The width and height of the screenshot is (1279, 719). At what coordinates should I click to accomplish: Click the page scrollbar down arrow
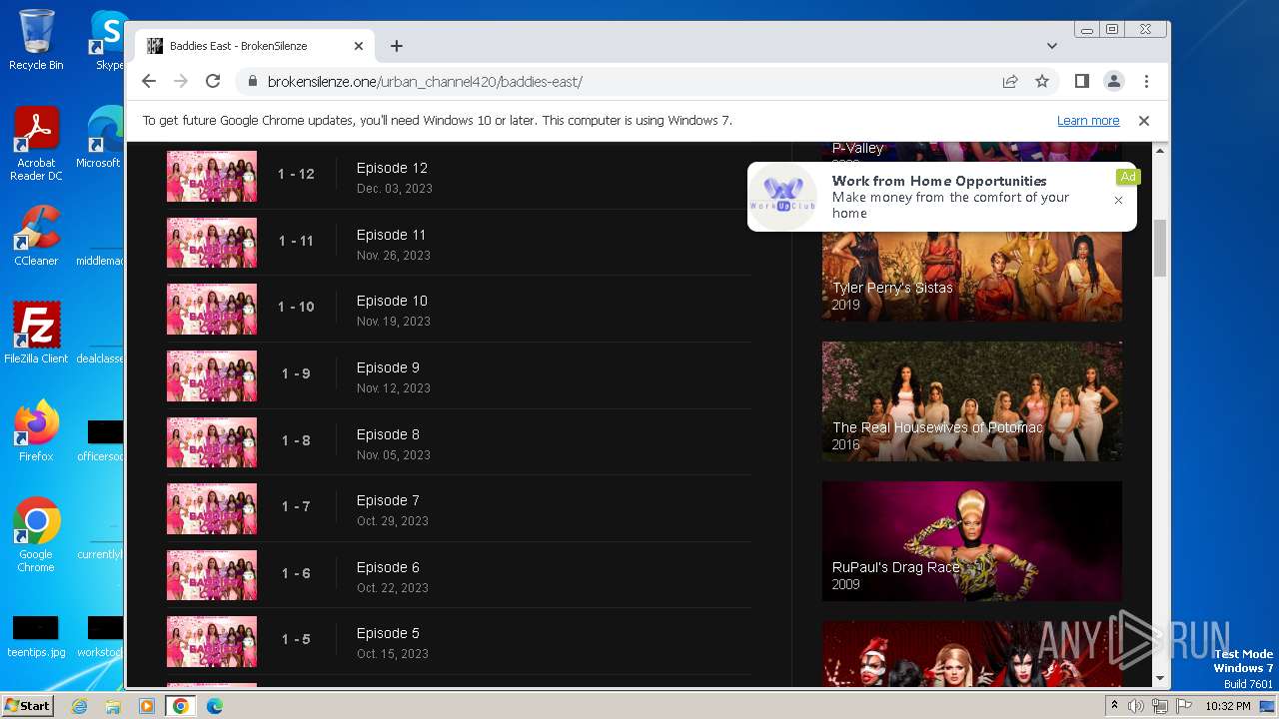coord(1160,679)
